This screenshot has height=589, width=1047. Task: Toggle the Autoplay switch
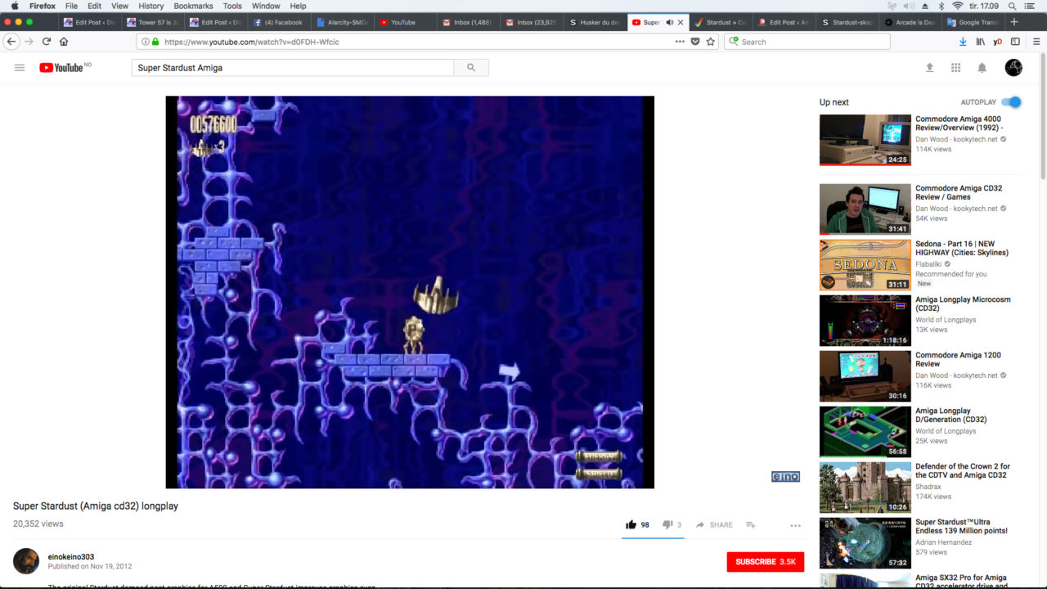pyautogui.click(x=1012, y=102)
